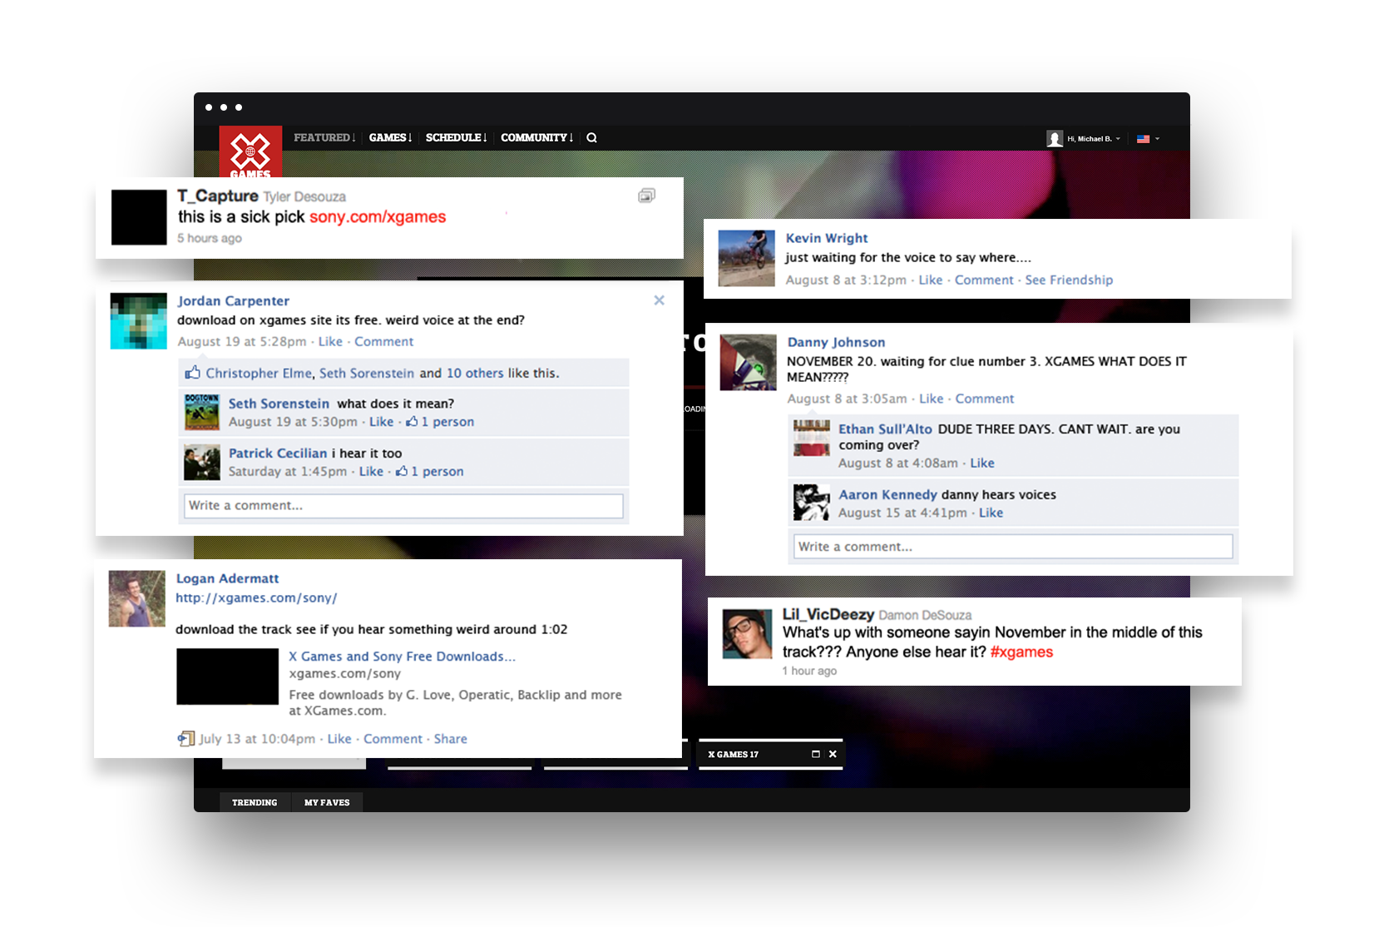Screen dimensions: 1384x927
Task: Like Kevin Wright's post
Action: (x=931, y=280)
